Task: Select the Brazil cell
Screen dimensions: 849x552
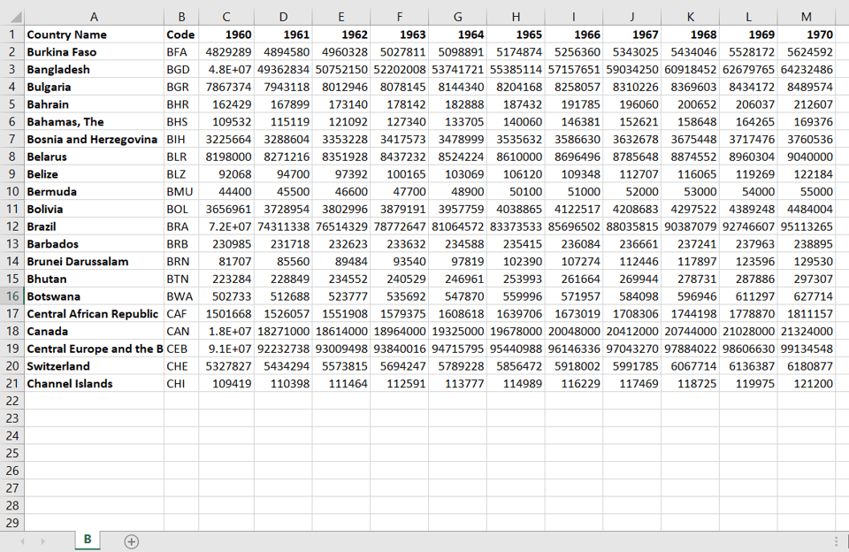Action: click(95, 226)
